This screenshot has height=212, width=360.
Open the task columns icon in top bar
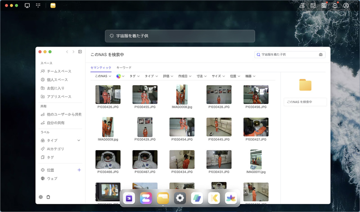(324, 5)
